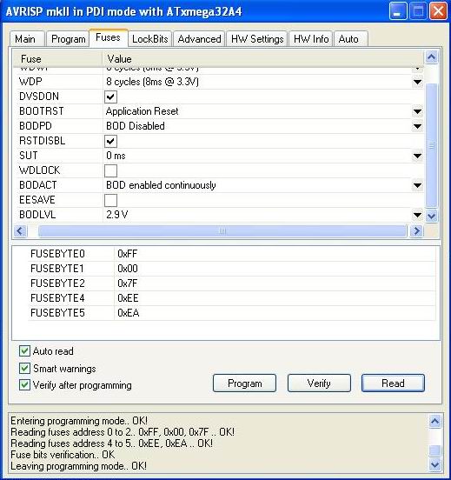Click the Program button
The height and width of the screenshot is (480, 451).
tap(244, 383)
